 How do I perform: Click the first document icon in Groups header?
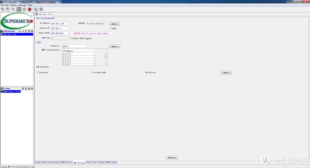[23, 89]
